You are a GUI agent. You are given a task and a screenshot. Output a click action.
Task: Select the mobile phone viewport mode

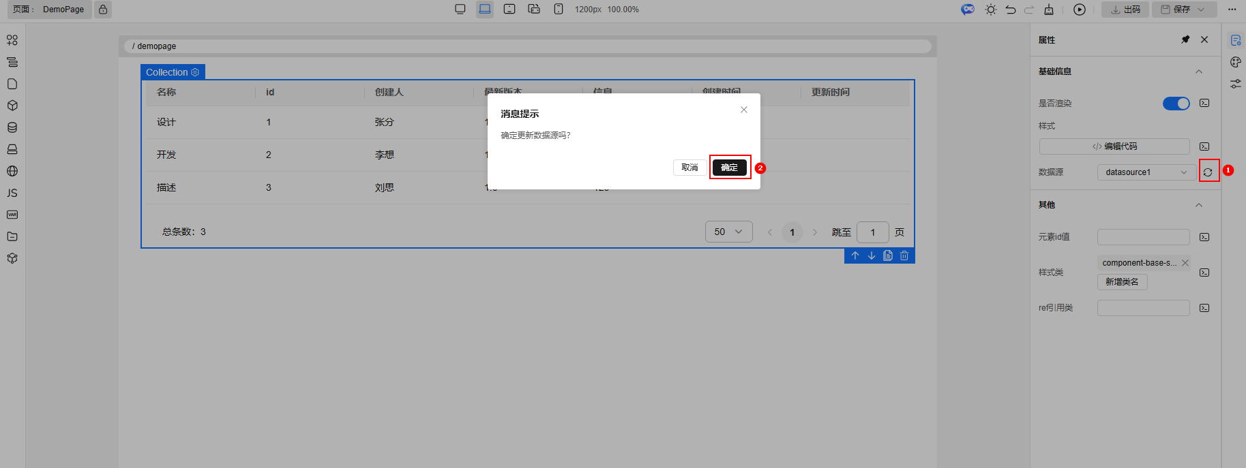[x=559, y=10]
